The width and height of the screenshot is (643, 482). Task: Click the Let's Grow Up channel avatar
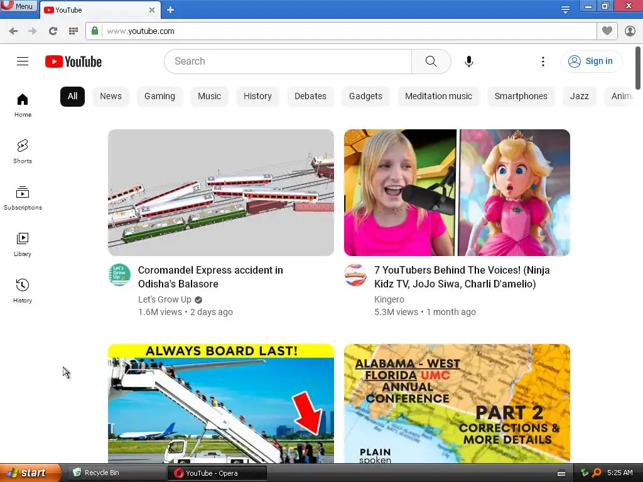pos(119,275)
